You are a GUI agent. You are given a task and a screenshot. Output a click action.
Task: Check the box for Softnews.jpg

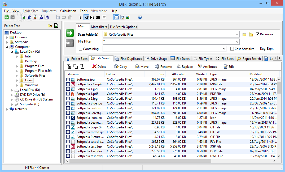click(68, 79)
